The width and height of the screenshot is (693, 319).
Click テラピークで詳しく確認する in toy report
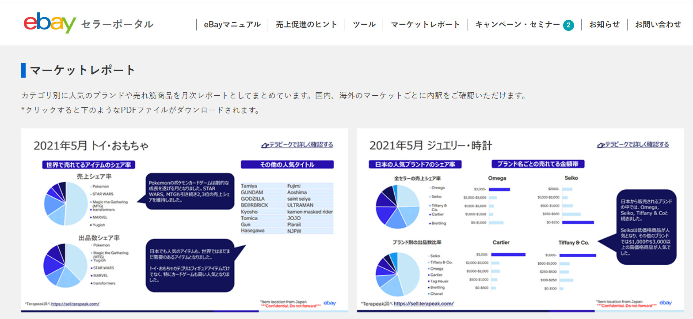pyautogui.click(x=297, y=145)
